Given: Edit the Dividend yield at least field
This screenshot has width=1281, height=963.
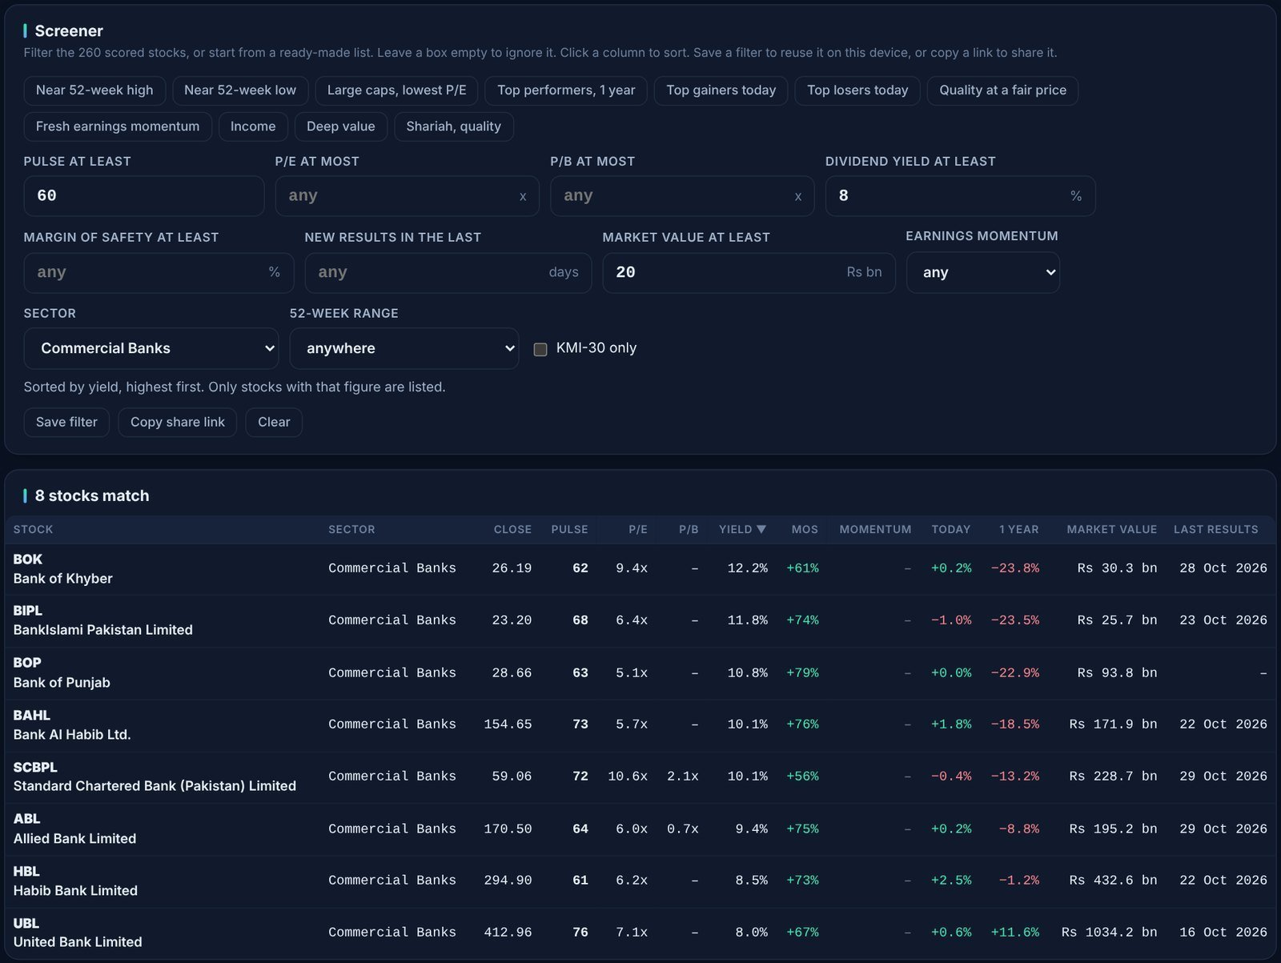Looking at the screenshot, I should 960,196.
